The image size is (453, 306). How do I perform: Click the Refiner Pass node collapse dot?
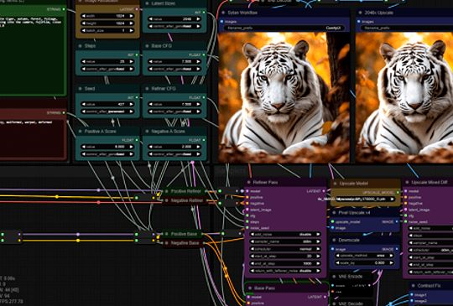point(249,183)
